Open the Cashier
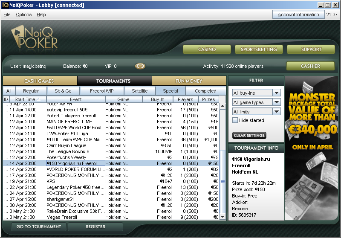The width and height of the screenshot is (341, 238). point(310,66)
